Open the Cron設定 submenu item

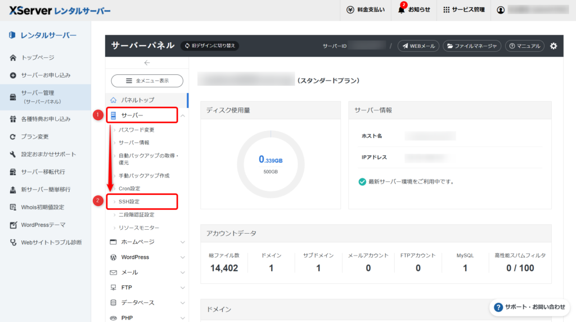point(129,188)
